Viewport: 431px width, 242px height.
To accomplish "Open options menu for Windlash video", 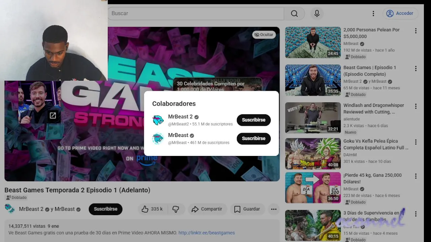I will (416, 106).
